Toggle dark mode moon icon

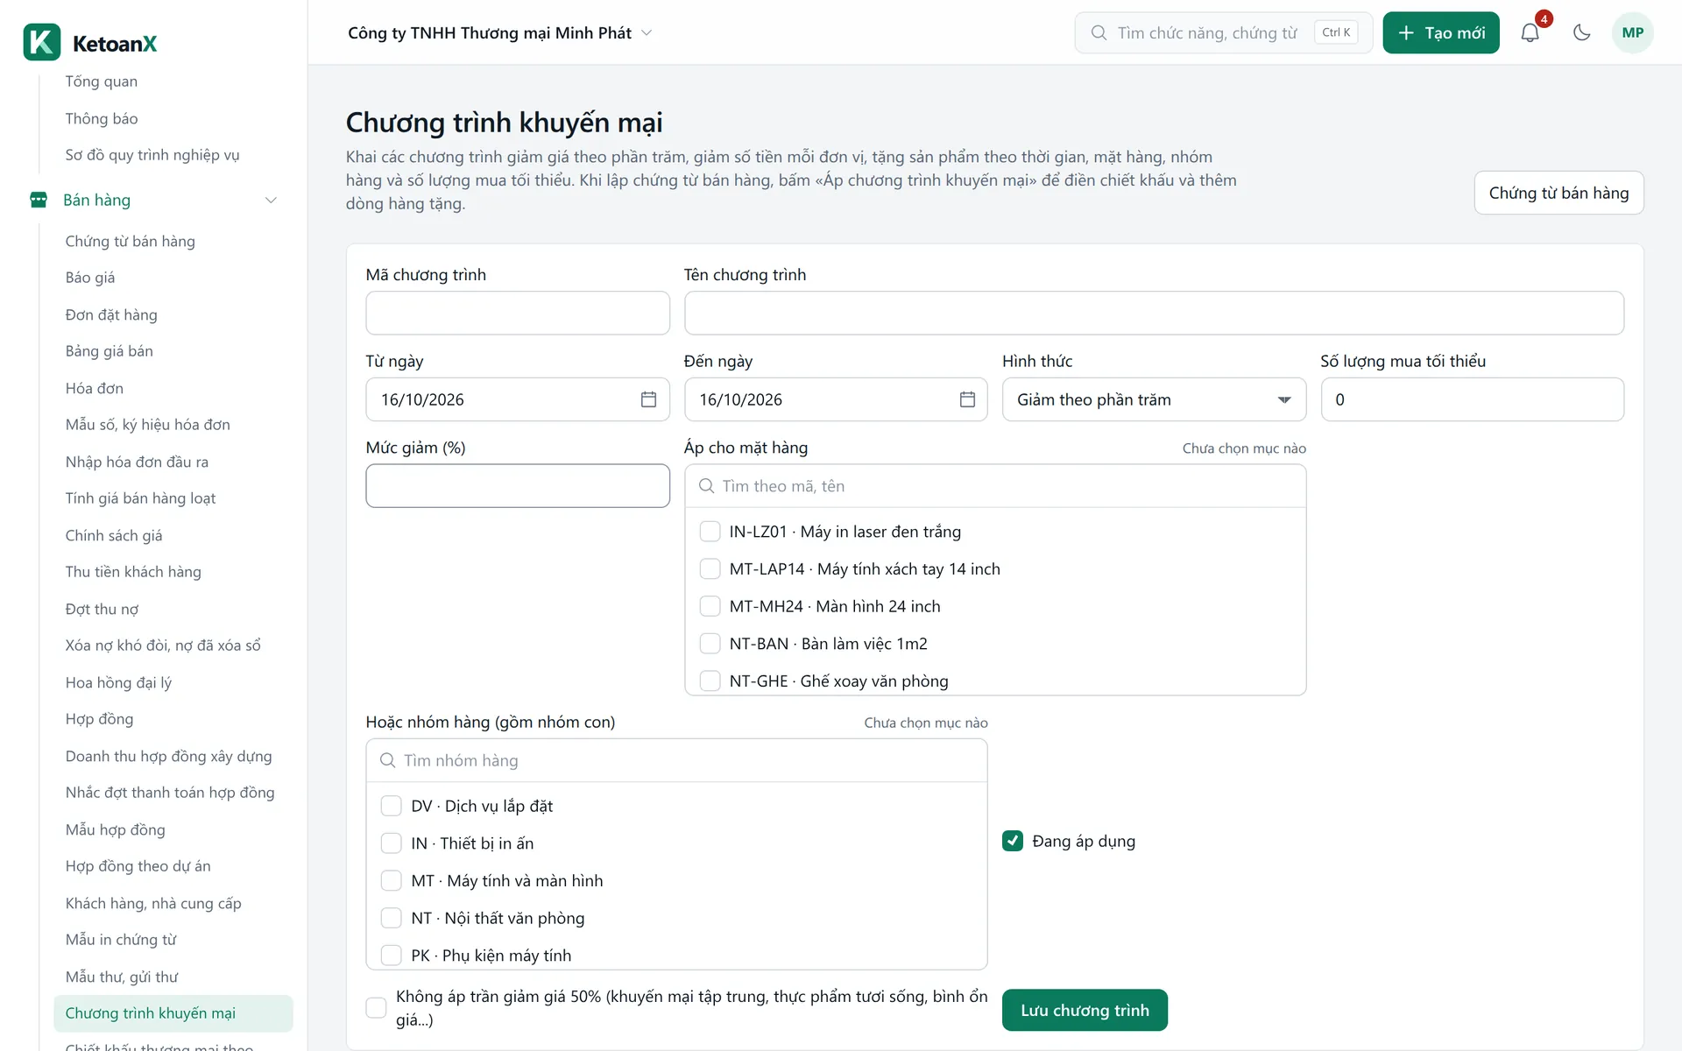tap(1581, 33)
